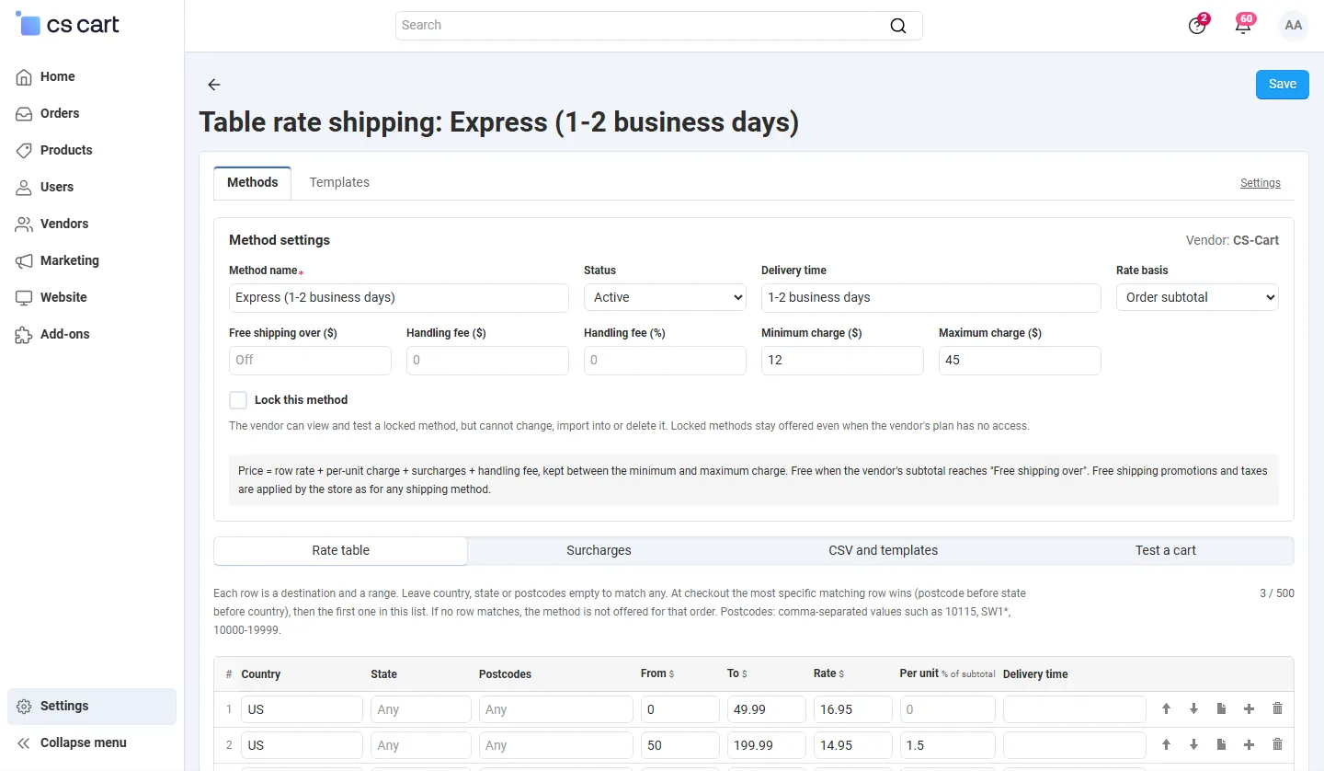Open the Rate basis dropdown

click(1197, 297)
